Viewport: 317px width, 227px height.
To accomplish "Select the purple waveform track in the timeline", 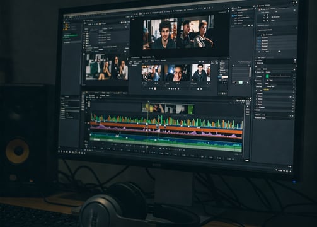I will pyautogui.click(x=166, y=132).
